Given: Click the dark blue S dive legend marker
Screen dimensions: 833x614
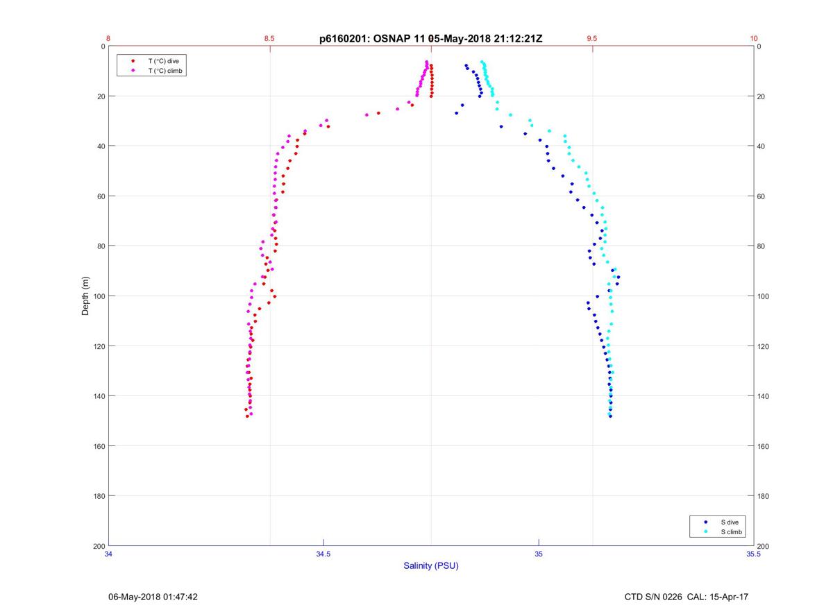Looking at the screenshot, I should click(705, 522).
